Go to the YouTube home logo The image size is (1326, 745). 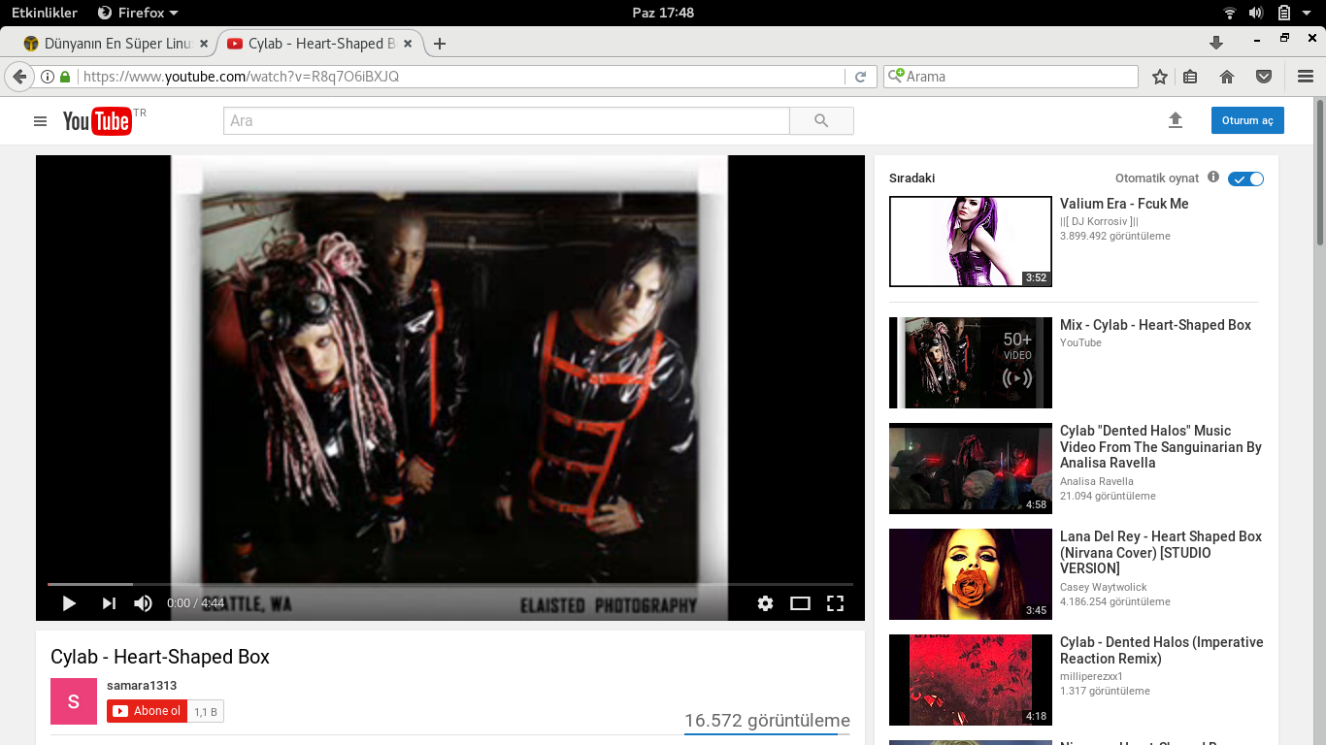(98, 120)
